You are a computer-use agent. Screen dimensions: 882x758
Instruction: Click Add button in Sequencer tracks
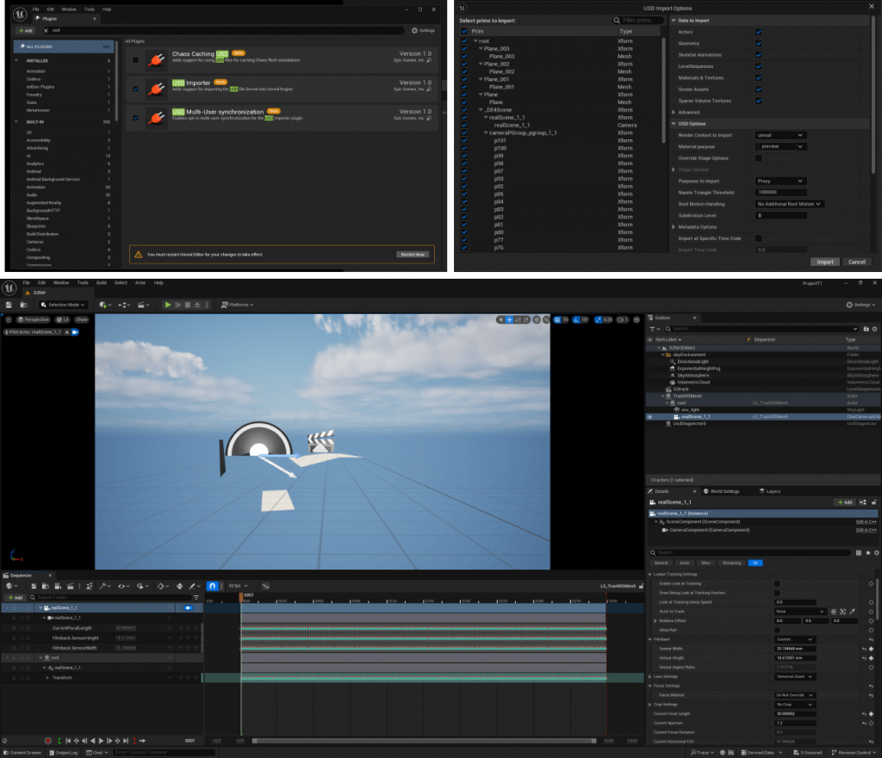(x=16, y=597)
